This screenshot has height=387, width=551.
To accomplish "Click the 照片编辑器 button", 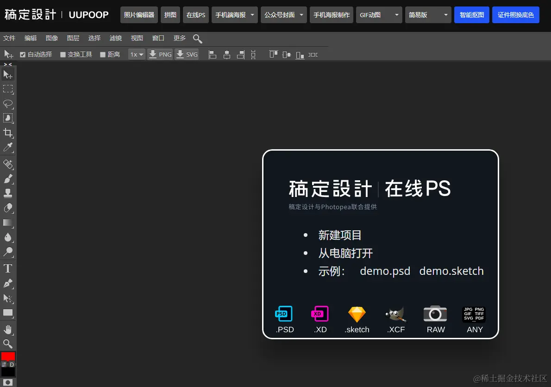I will (139, 15).
